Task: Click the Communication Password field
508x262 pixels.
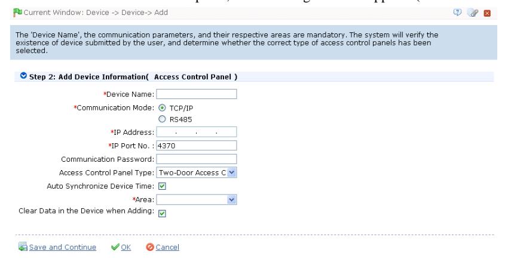Action: (197, 159)
